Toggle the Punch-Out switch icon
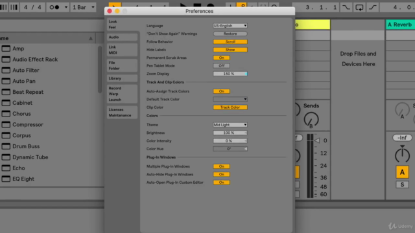The width and height of the screenshot is (415, 233). [372, 7]
